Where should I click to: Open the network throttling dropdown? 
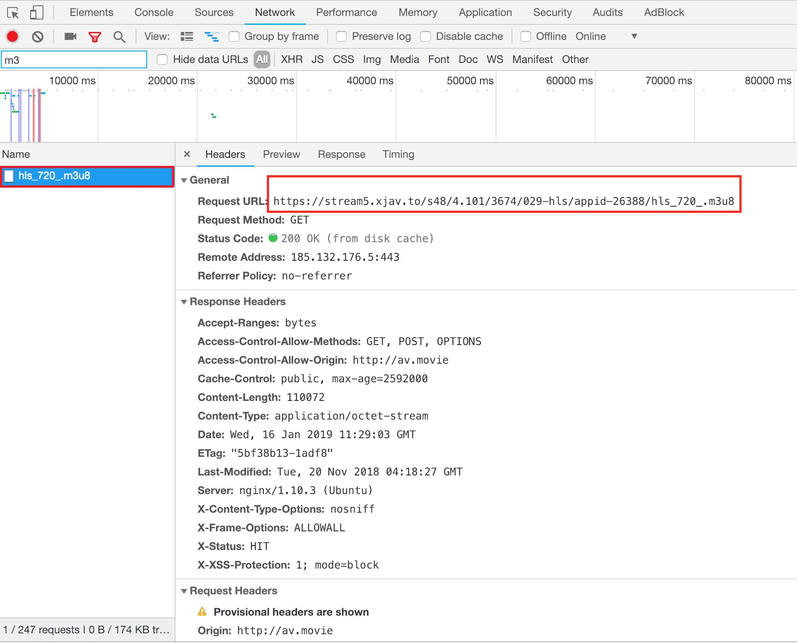point(635,36)
